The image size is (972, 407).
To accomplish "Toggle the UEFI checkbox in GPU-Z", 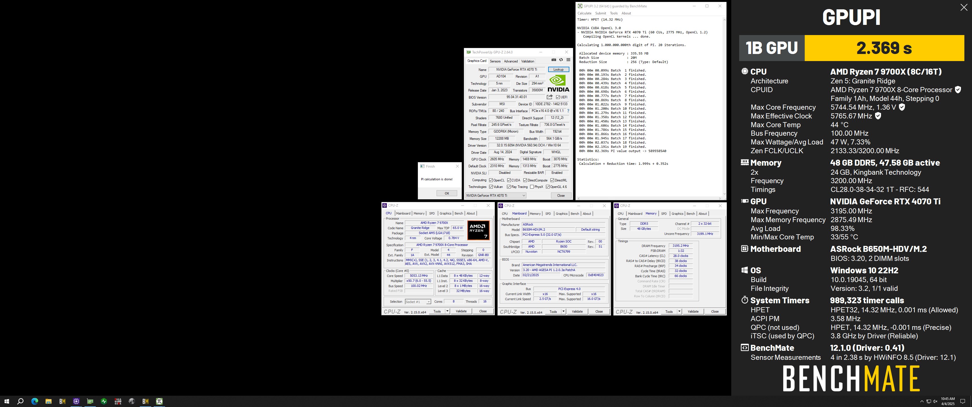I will tap(558, 97).
